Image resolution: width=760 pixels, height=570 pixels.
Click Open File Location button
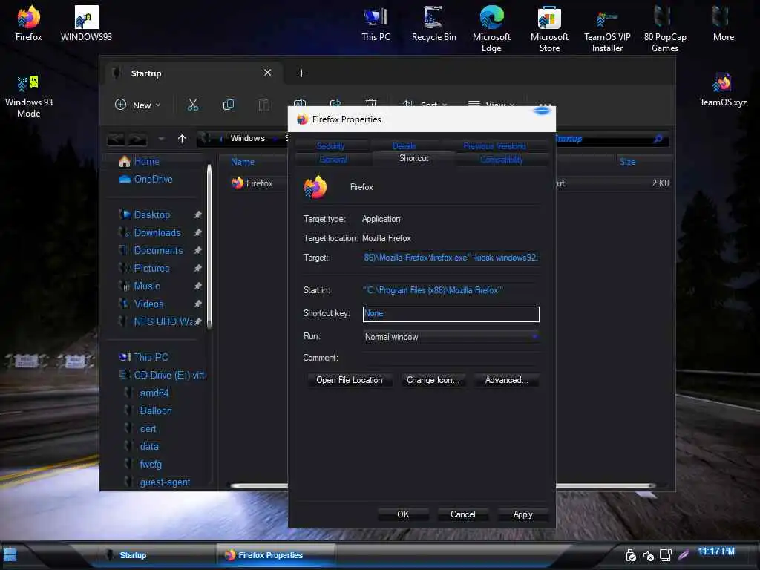[x=349, y=380]
